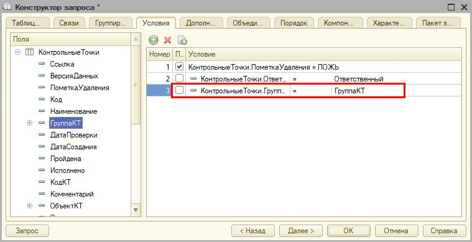The image size is (472, 242).
Task: Collapse the КонтрольныеТочки tree node
Action: click(x=18, y=52)
